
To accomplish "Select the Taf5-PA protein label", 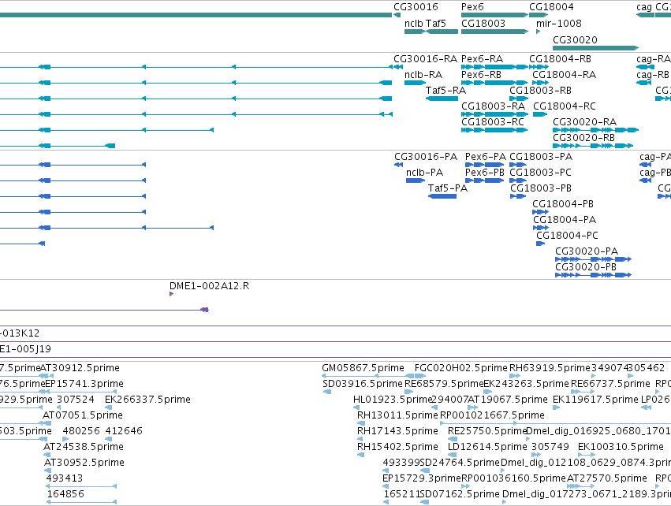I will 448,188.
